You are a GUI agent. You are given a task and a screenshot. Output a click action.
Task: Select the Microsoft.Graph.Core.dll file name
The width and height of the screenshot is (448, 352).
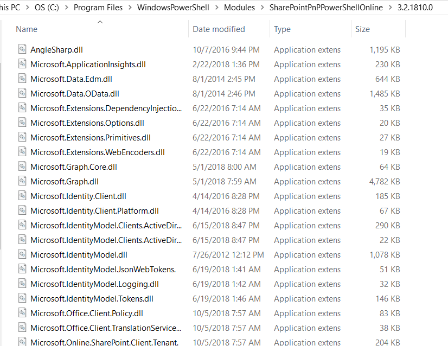(74, 167)
